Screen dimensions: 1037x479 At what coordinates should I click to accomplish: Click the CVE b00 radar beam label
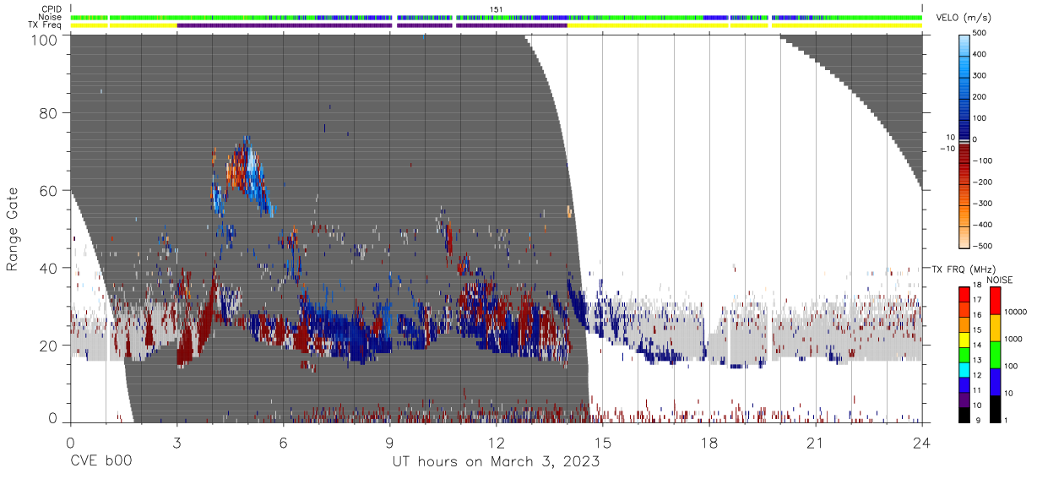100,462
